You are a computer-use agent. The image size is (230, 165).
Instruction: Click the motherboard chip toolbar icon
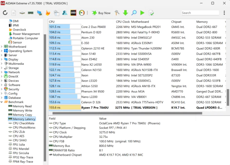point(22,13)
